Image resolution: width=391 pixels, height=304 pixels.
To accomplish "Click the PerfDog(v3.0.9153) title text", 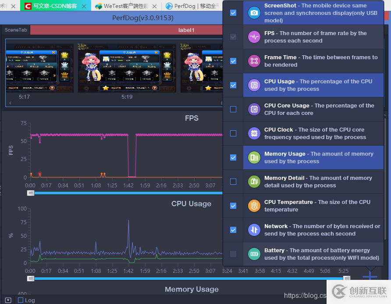I will click(142, 18).
